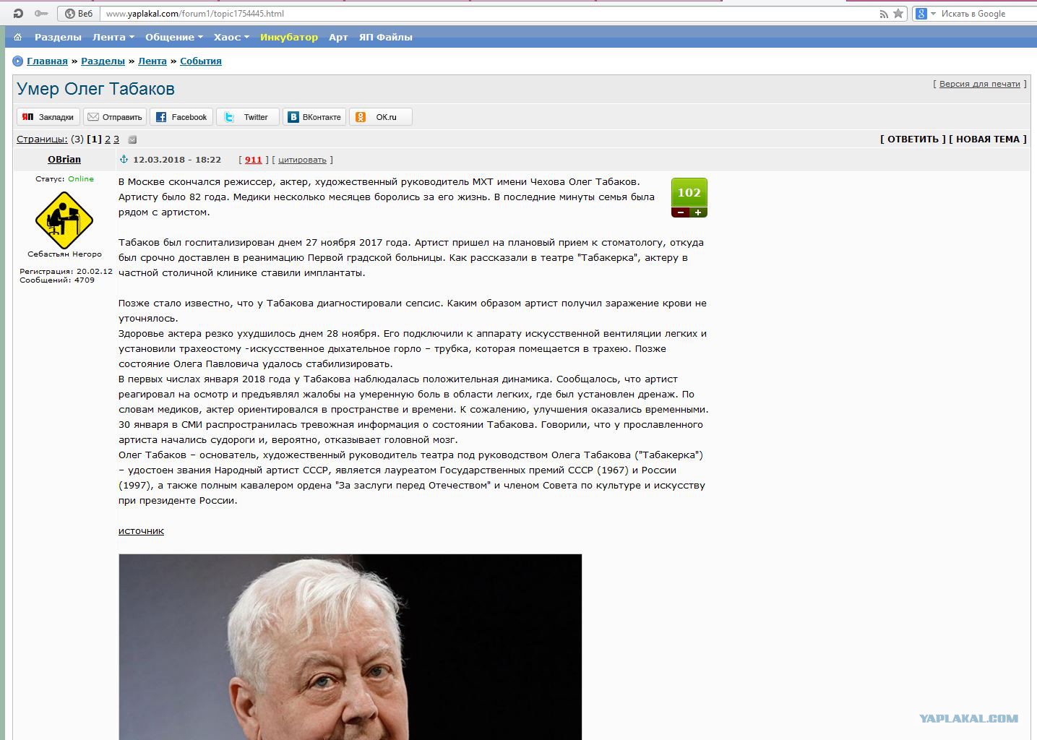Viewport: 1037px width, 740px height.
Task: Follow the 'Разделы' breadcrumb link
Action: pyautogui.click(x=103, y=61)
